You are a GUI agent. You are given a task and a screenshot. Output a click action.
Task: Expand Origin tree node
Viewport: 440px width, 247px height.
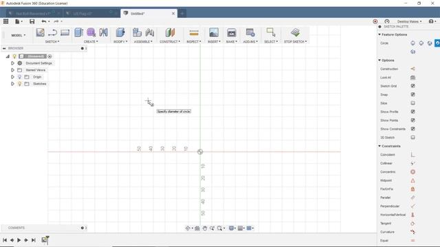tap(12, 77)
